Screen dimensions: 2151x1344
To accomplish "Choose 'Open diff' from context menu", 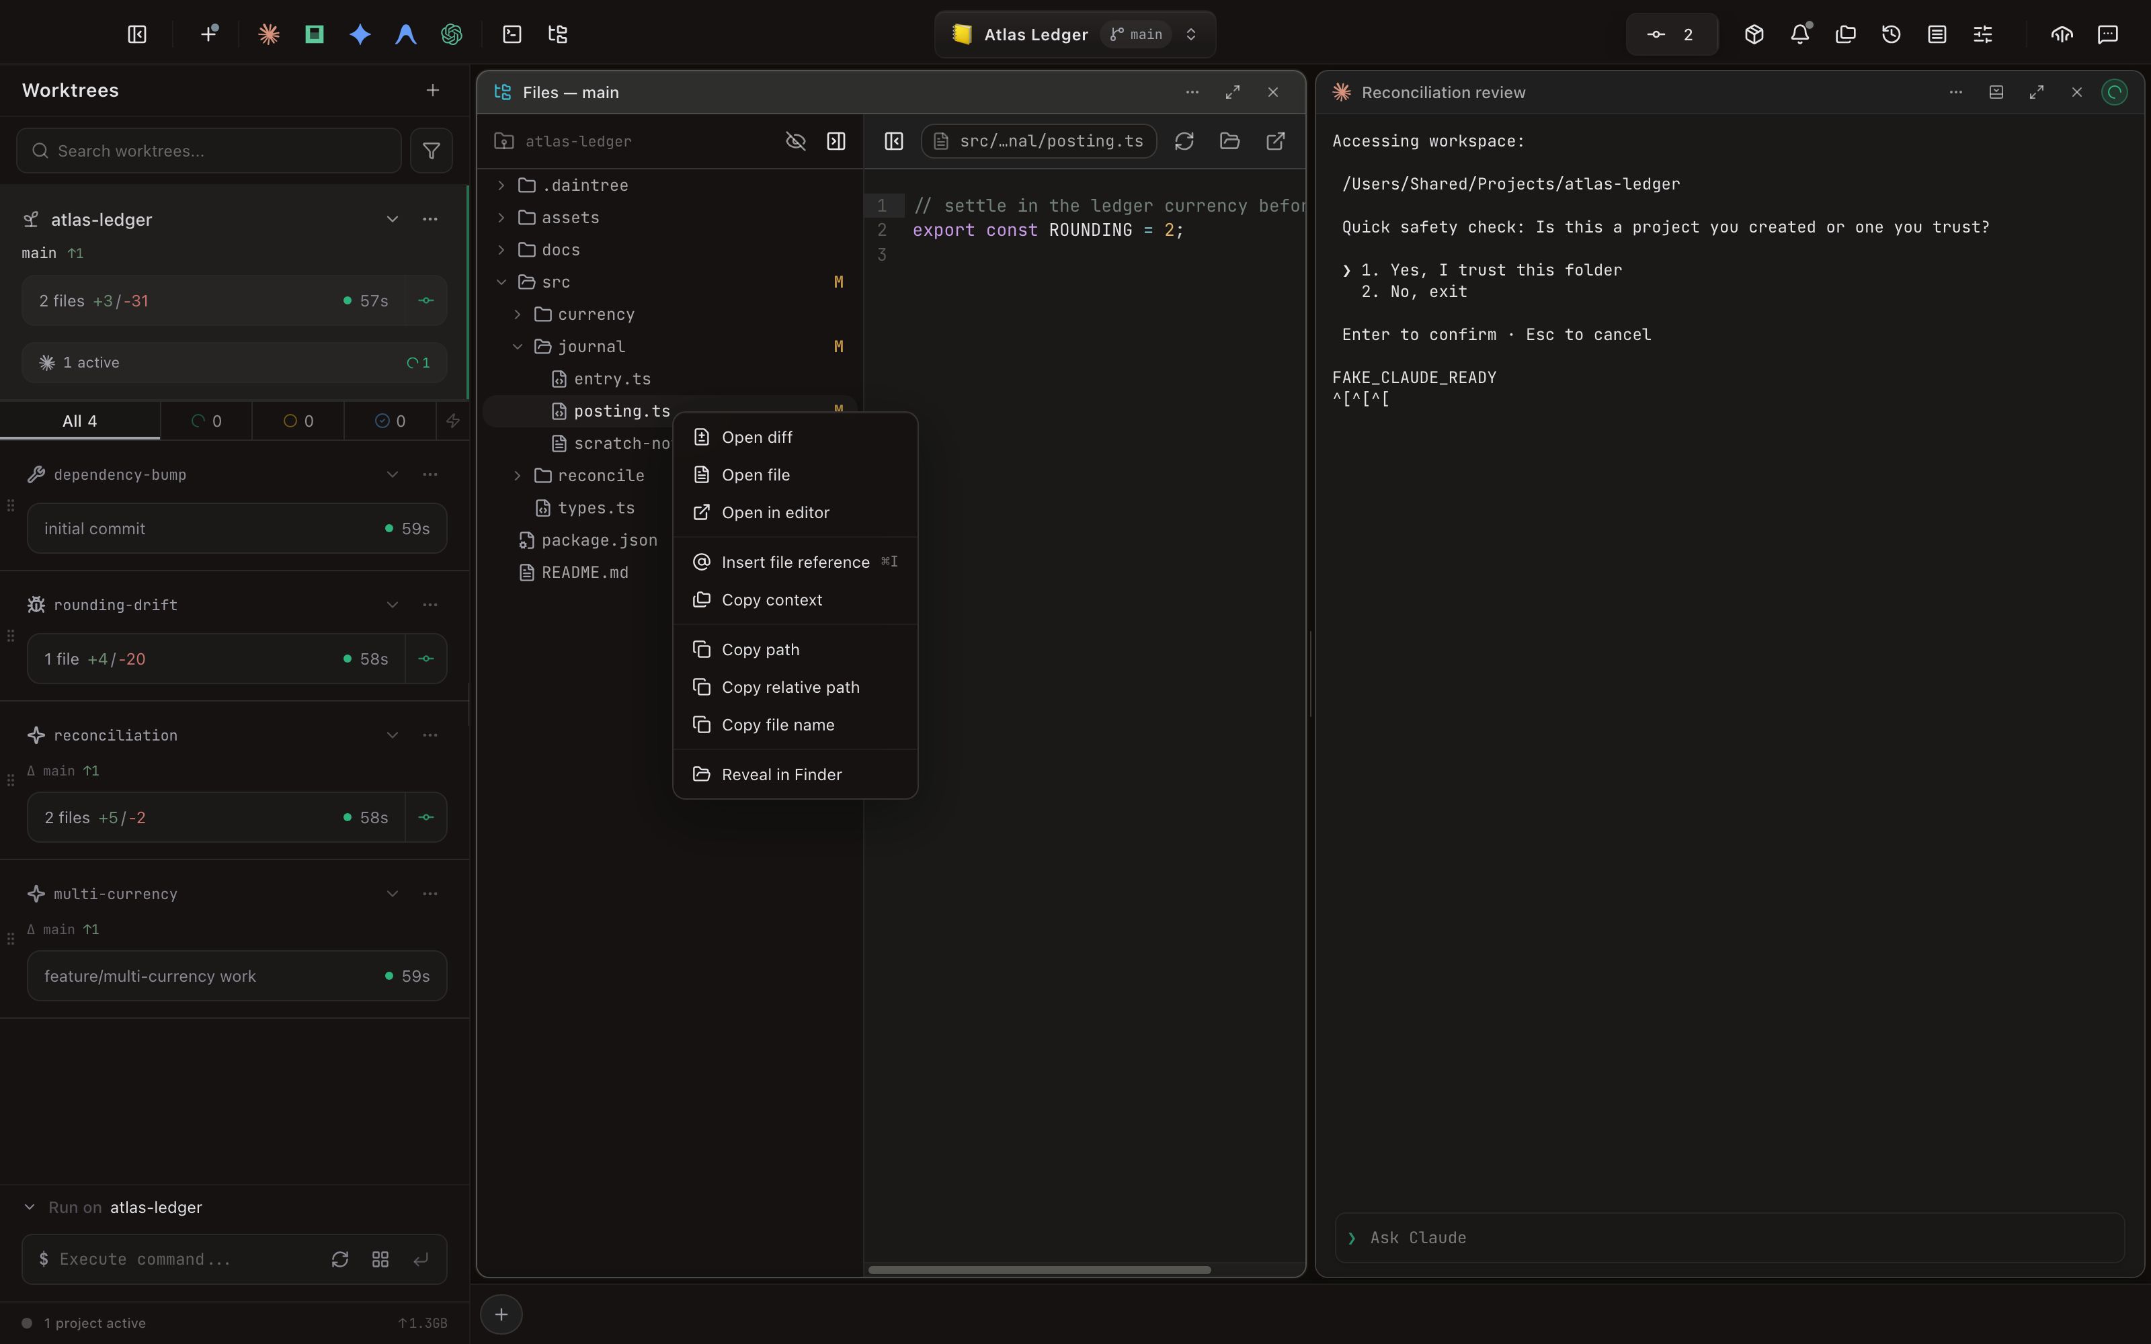I will point(795,436).
